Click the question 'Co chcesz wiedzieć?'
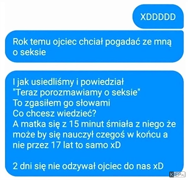 [x=54, y=113]
